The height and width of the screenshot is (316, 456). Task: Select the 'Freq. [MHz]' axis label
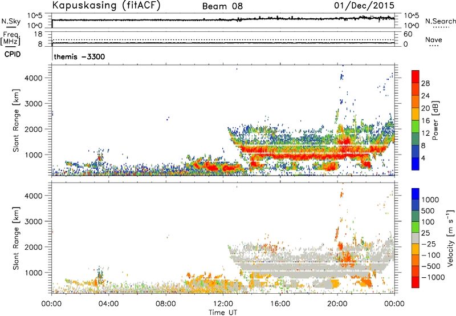[11, 39]
